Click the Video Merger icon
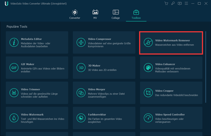211x136 pixels. [81, 93]
